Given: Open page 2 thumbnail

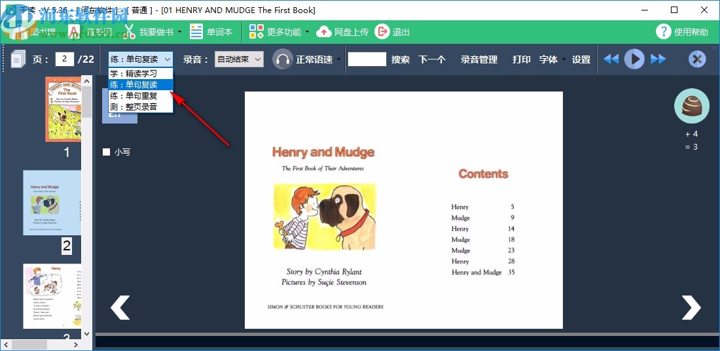Looking at the screenshot, I should (52, 203).
